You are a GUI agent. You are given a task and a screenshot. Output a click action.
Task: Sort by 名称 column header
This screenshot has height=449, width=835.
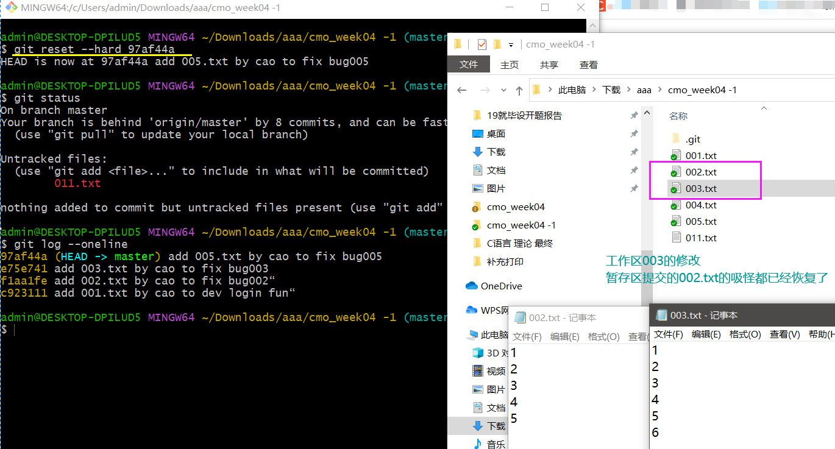(678, 116)
